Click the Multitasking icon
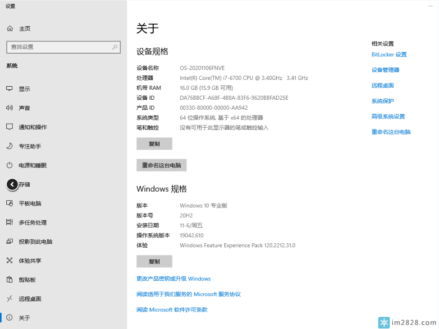Viewport: 439px width, 329px height. [x=9, y=222]
